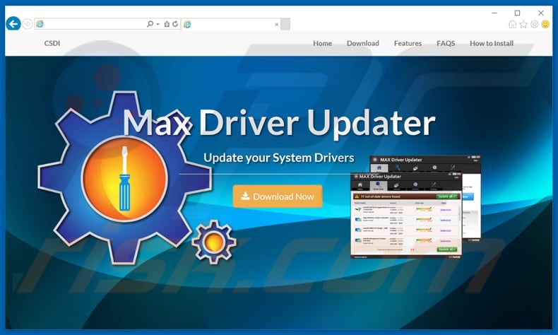Click the Update your System Drivers text
The width and height of the screenshot is (558, 335).
pyautogui.click(x=278, y=158)
